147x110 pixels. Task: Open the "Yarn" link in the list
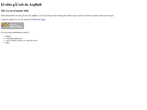click(7, 42)
